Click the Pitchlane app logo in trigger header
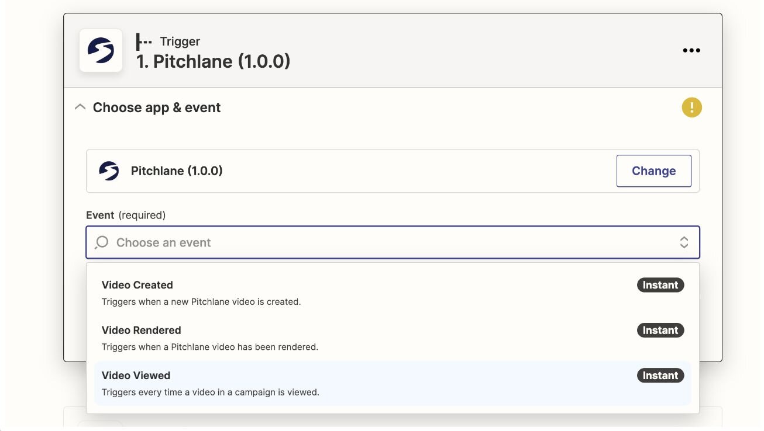The image size is (764, 431). 101,50
